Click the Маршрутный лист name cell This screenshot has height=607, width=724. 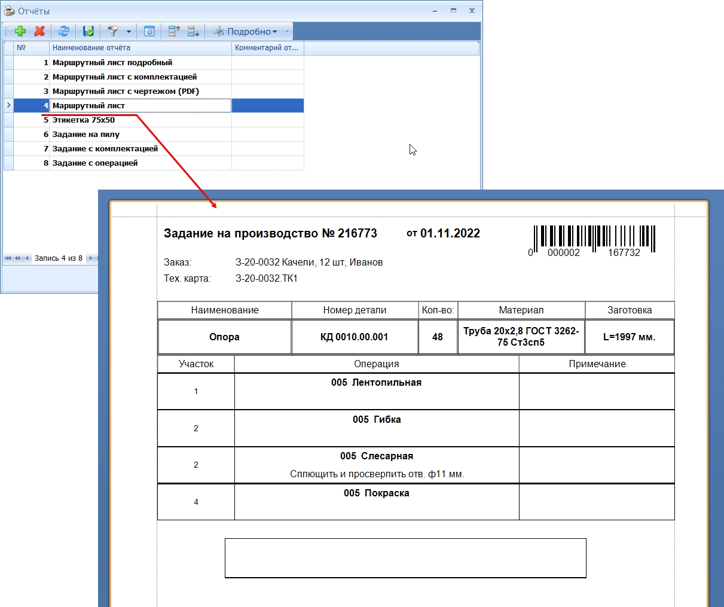click(140, 105)
